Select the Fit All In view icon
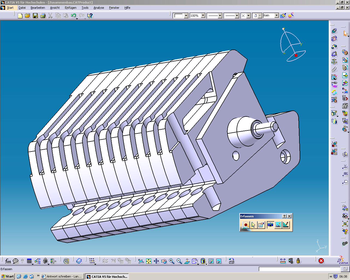The height and width of the screenshot is (280, 350). (x=148, y=261)
